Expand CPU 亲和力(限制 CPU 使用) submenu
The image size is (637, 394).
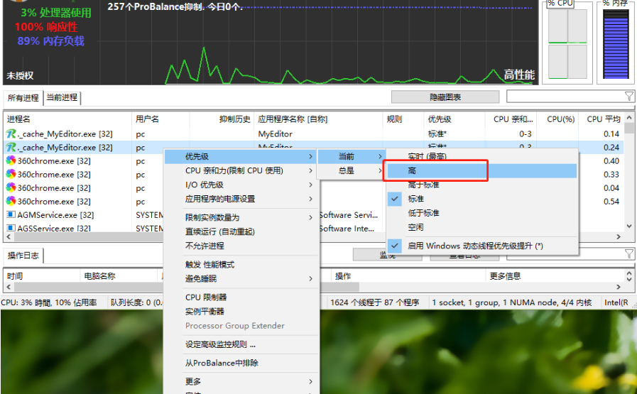click(x=241, y=170)
